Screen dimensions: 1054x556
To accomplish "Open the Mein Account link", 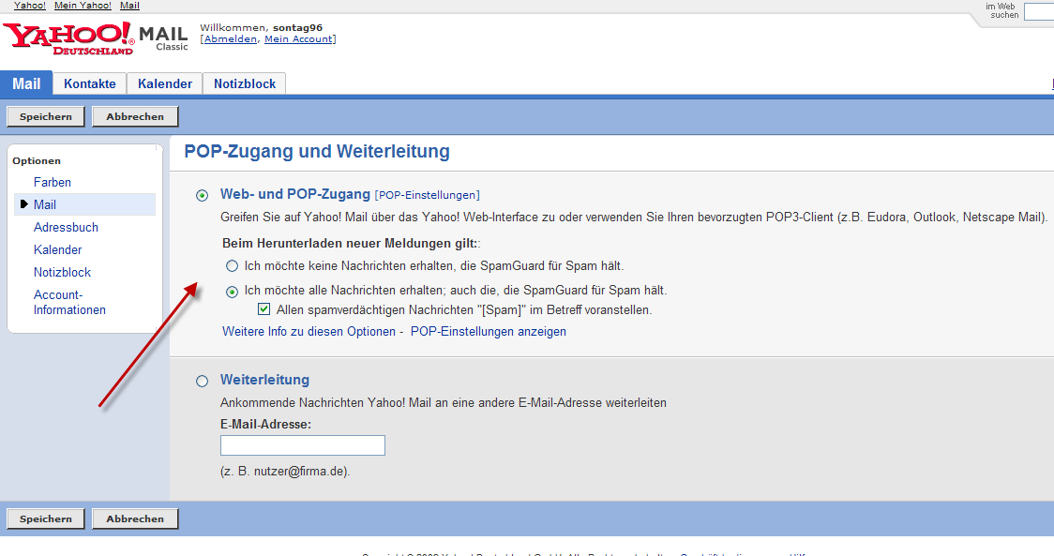I will (298, 39).
